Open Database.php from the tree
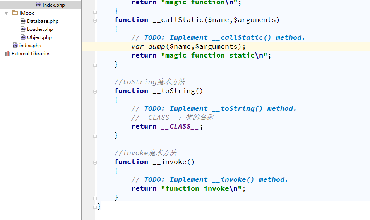Image resolution: width=370 pixels, height=220 pixels. click(x=43, y=21)
